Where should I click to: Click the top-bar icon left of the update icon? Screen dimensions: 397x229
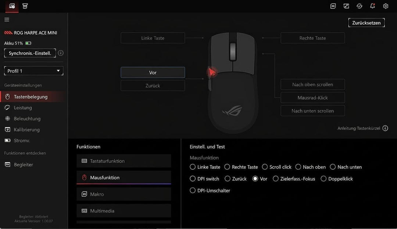click(346, 6)
